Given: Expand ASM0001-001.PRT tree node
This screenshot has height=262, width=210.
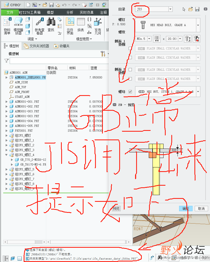Looking at the screenshot, I should (x=6, y=102).
